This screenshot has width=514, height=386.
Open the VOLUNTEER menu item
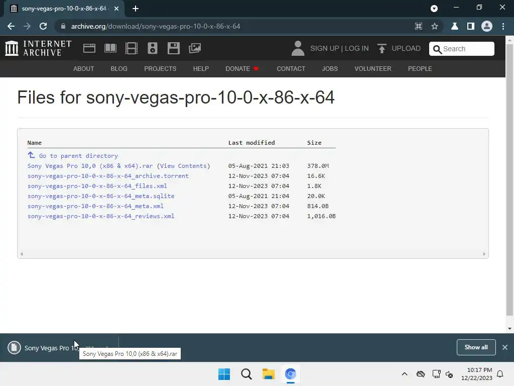[x=373, y=68]
